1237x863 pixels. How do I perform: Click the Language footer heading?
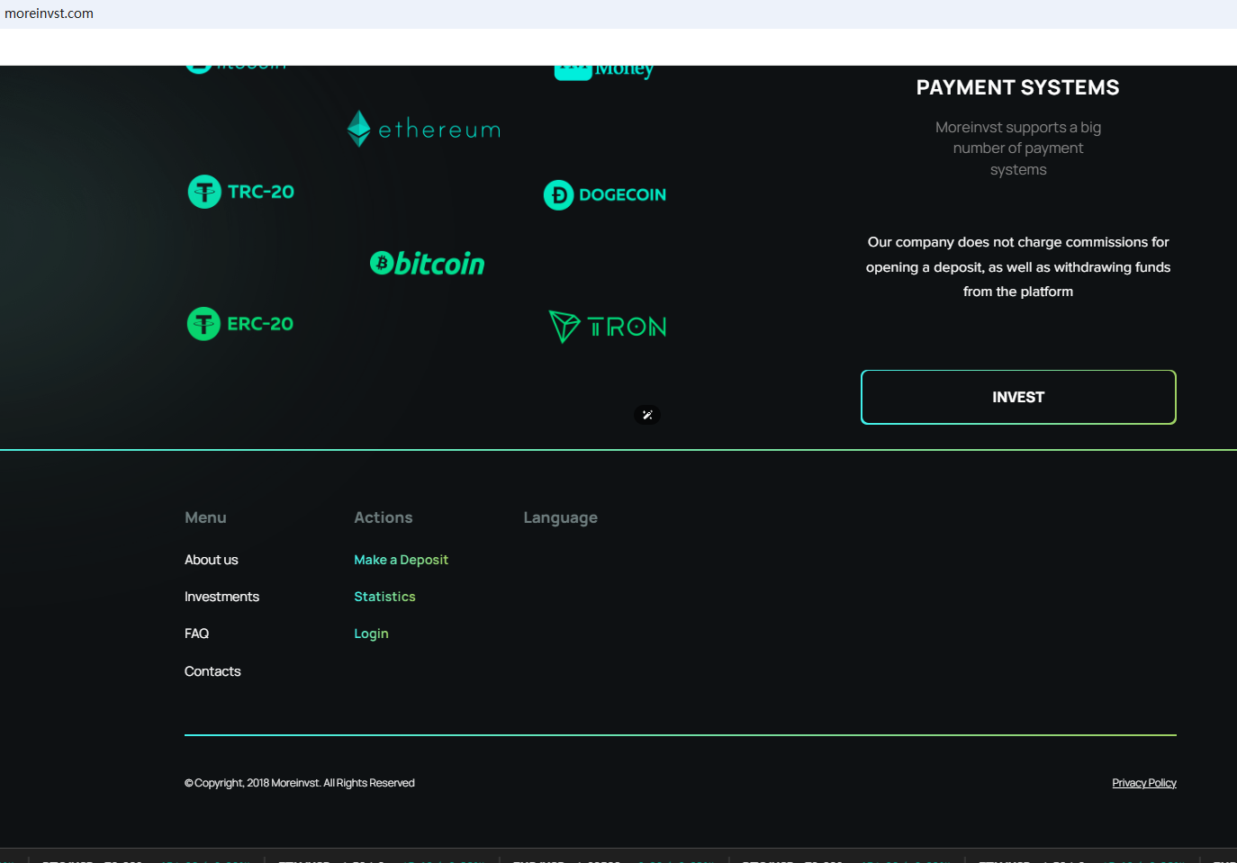(x=561, y=517)
